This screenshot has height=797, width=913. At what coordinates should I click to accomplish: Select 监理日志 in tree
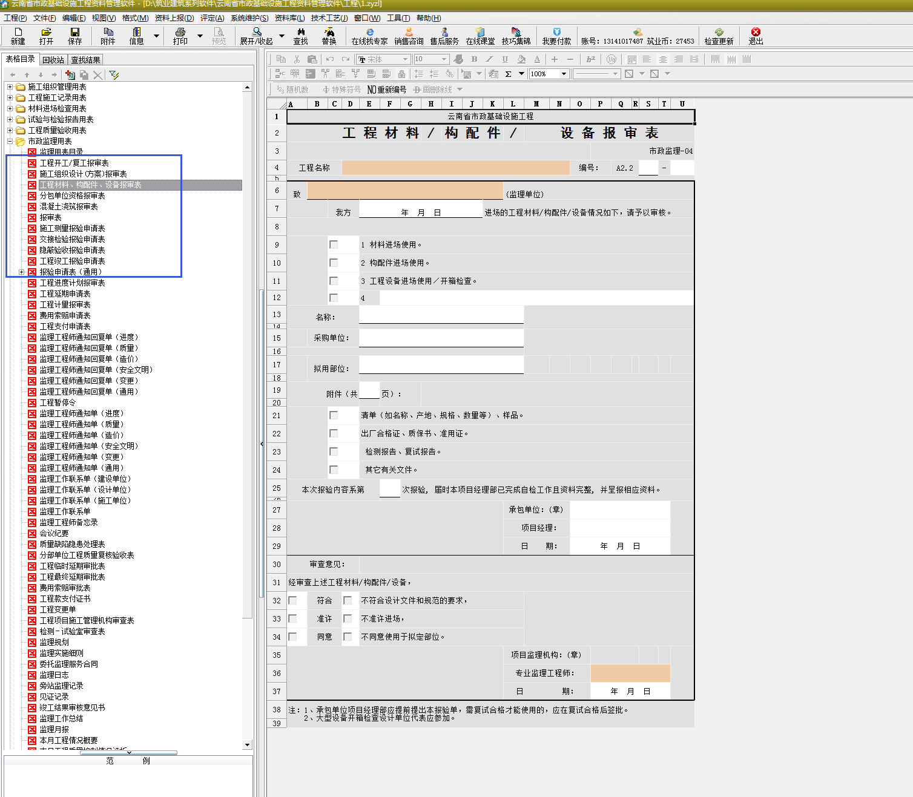pos(54,675)
